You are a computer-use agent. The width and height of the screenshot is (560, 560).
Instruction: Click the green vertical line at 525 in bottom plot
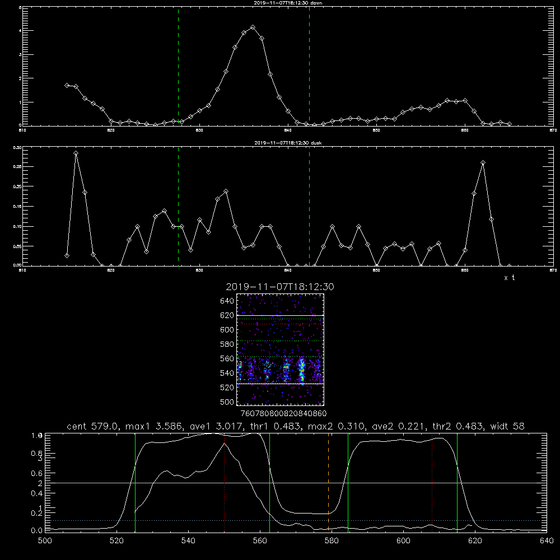click(x=136, y=483)
